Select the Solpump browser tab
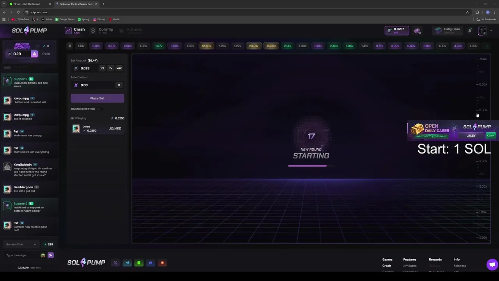 click(76, 4)
